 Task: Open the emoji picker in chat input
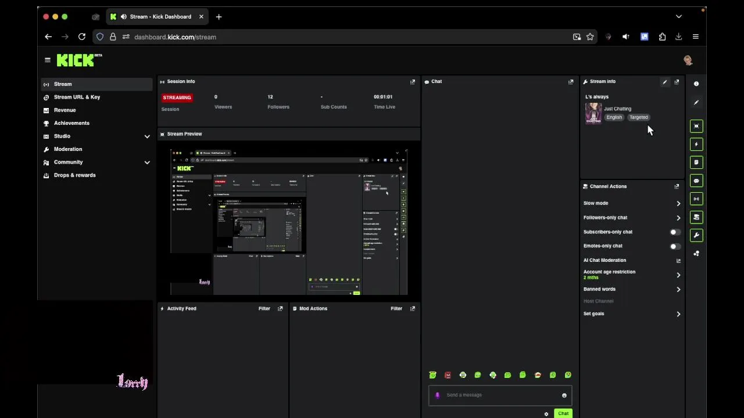(564, 395)
